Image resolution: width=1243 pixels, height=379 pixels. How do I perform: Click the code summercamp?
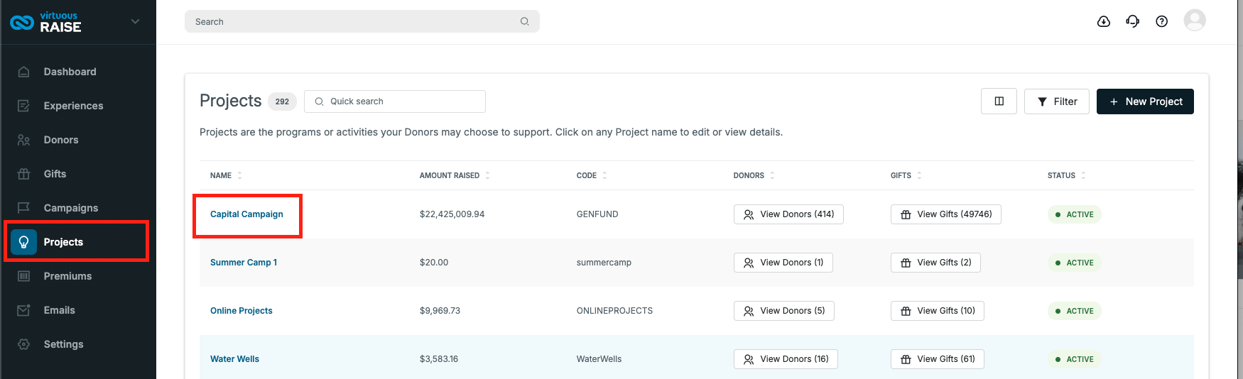[x=604, y=263]
